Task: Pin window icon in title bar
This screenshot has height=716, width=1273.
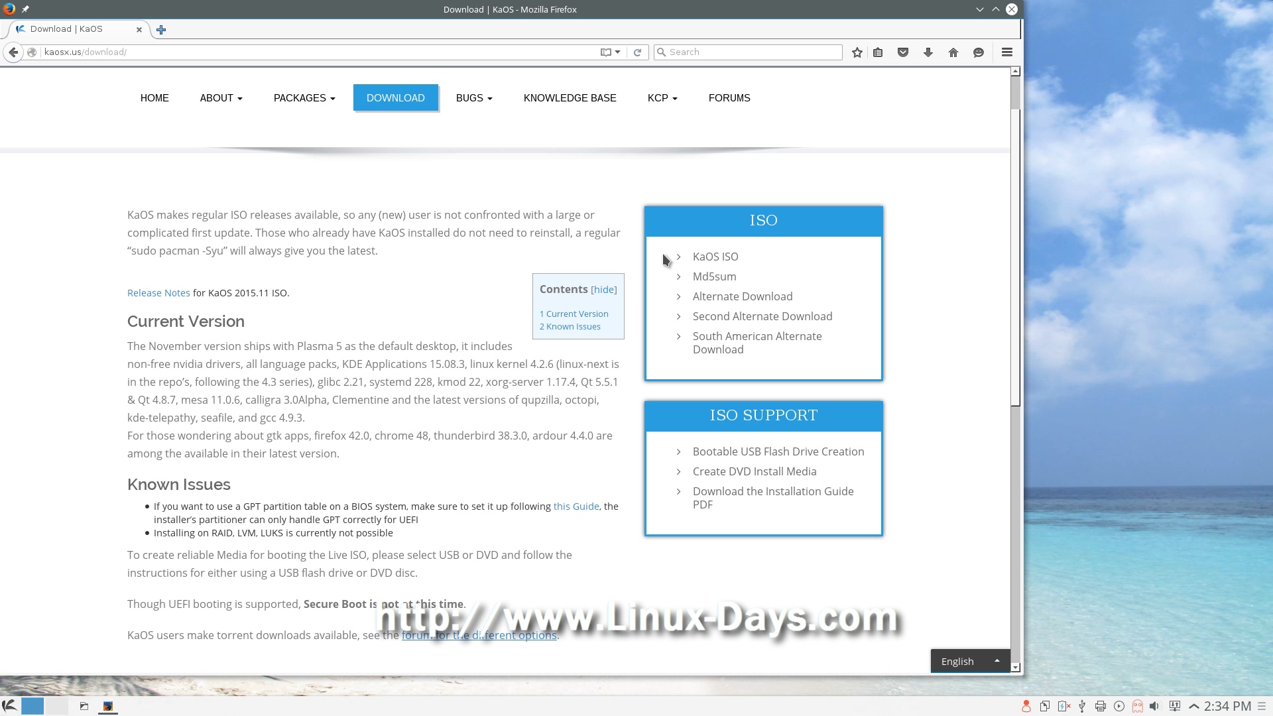Action: coord(25,9)
